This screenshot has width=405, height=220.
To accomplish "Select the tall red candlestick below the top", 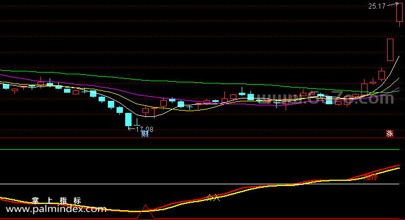I will click(x=390, y=50).
